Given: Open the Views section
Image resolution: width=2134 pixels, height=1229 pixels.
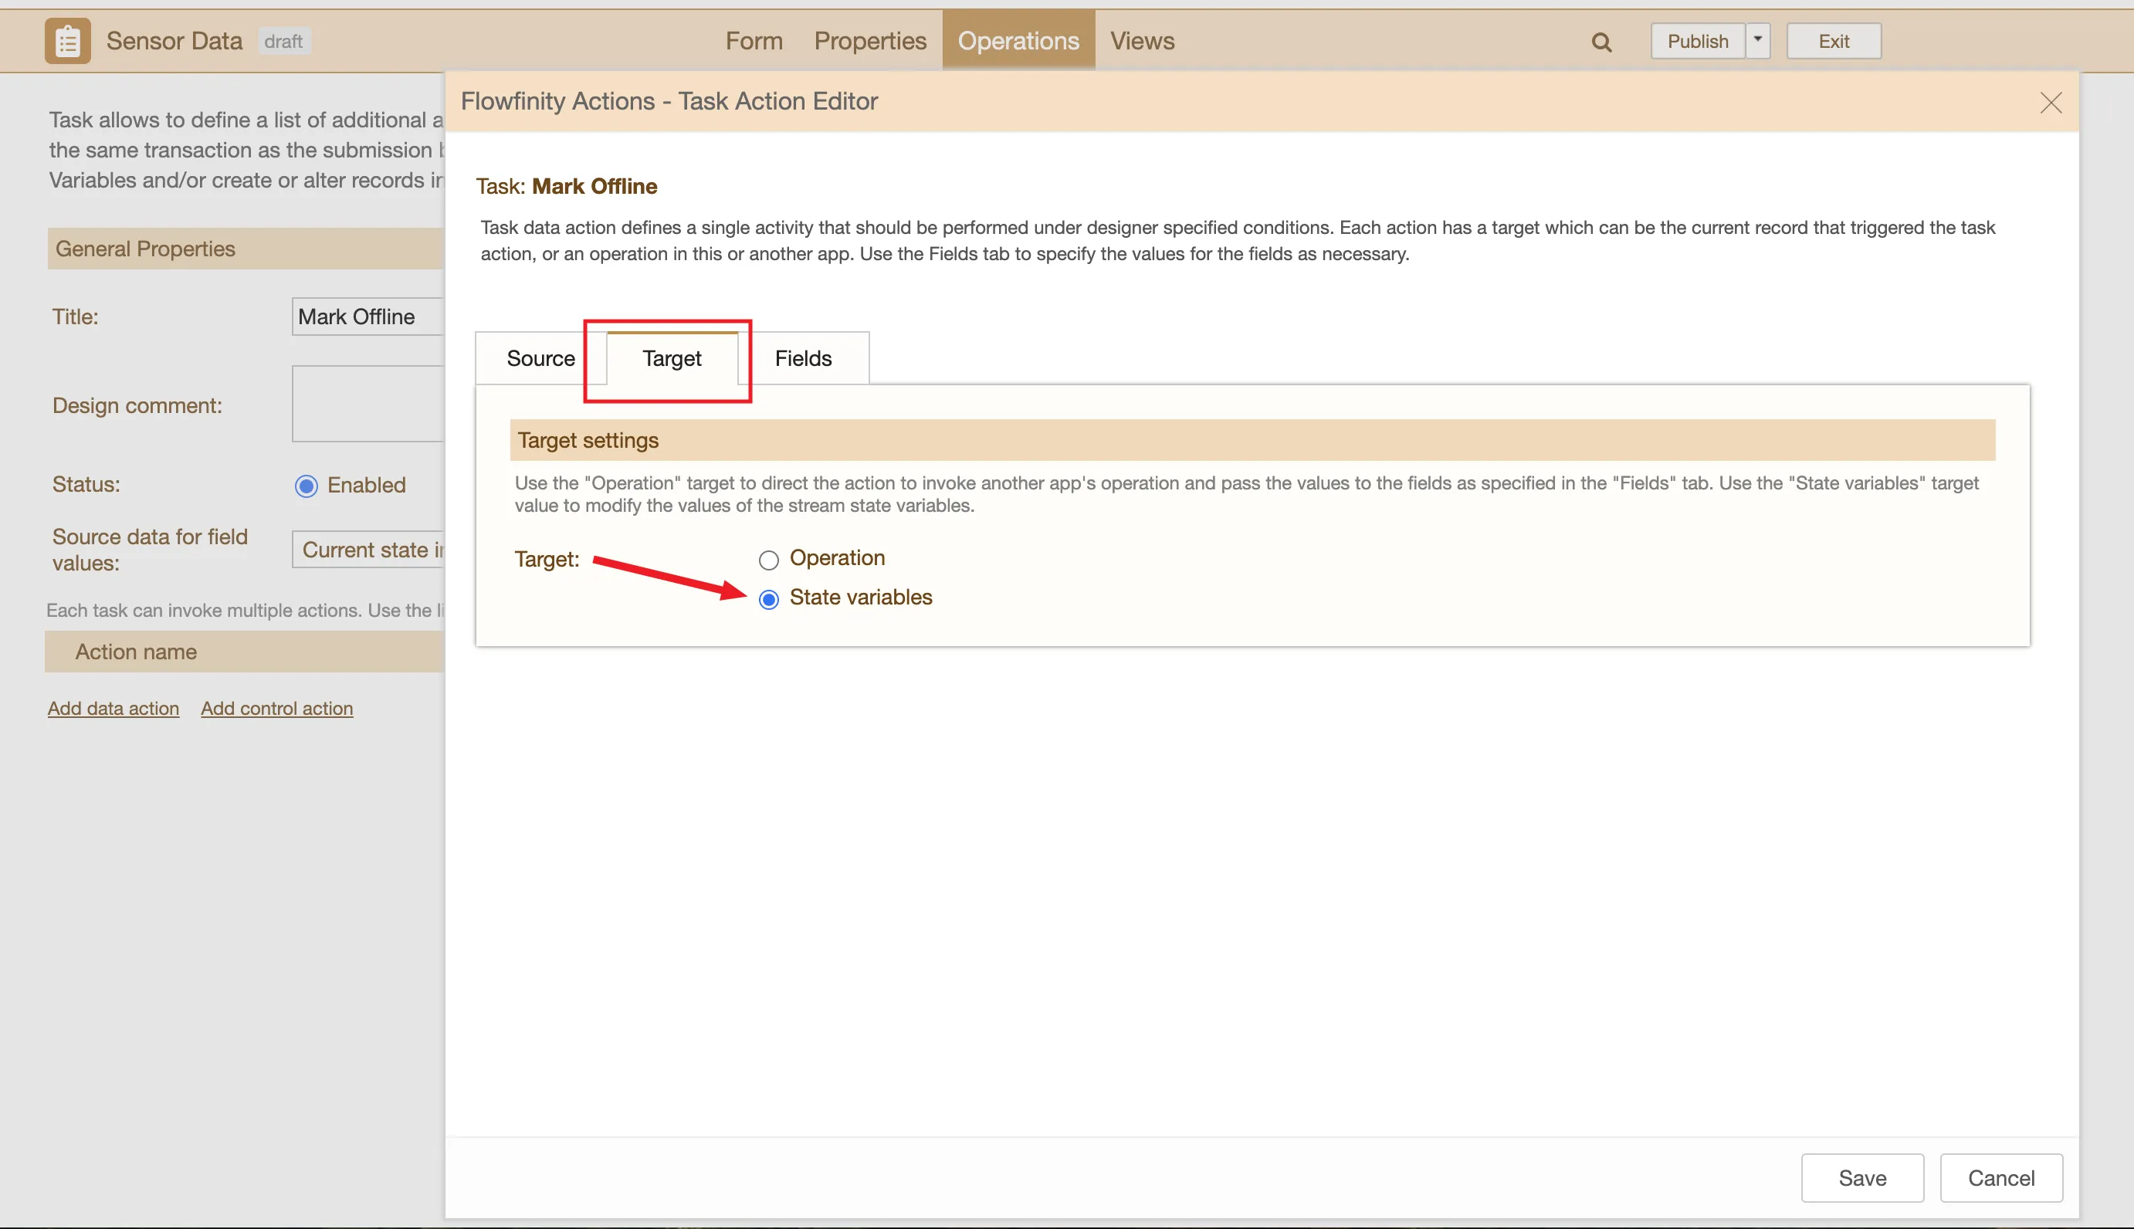Looking at the screenshot, I should [1141, 40].
